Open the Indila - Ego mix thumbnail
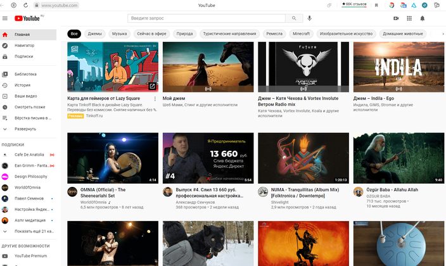The height and width of the screenshot is (266, 446). (398, 67)
